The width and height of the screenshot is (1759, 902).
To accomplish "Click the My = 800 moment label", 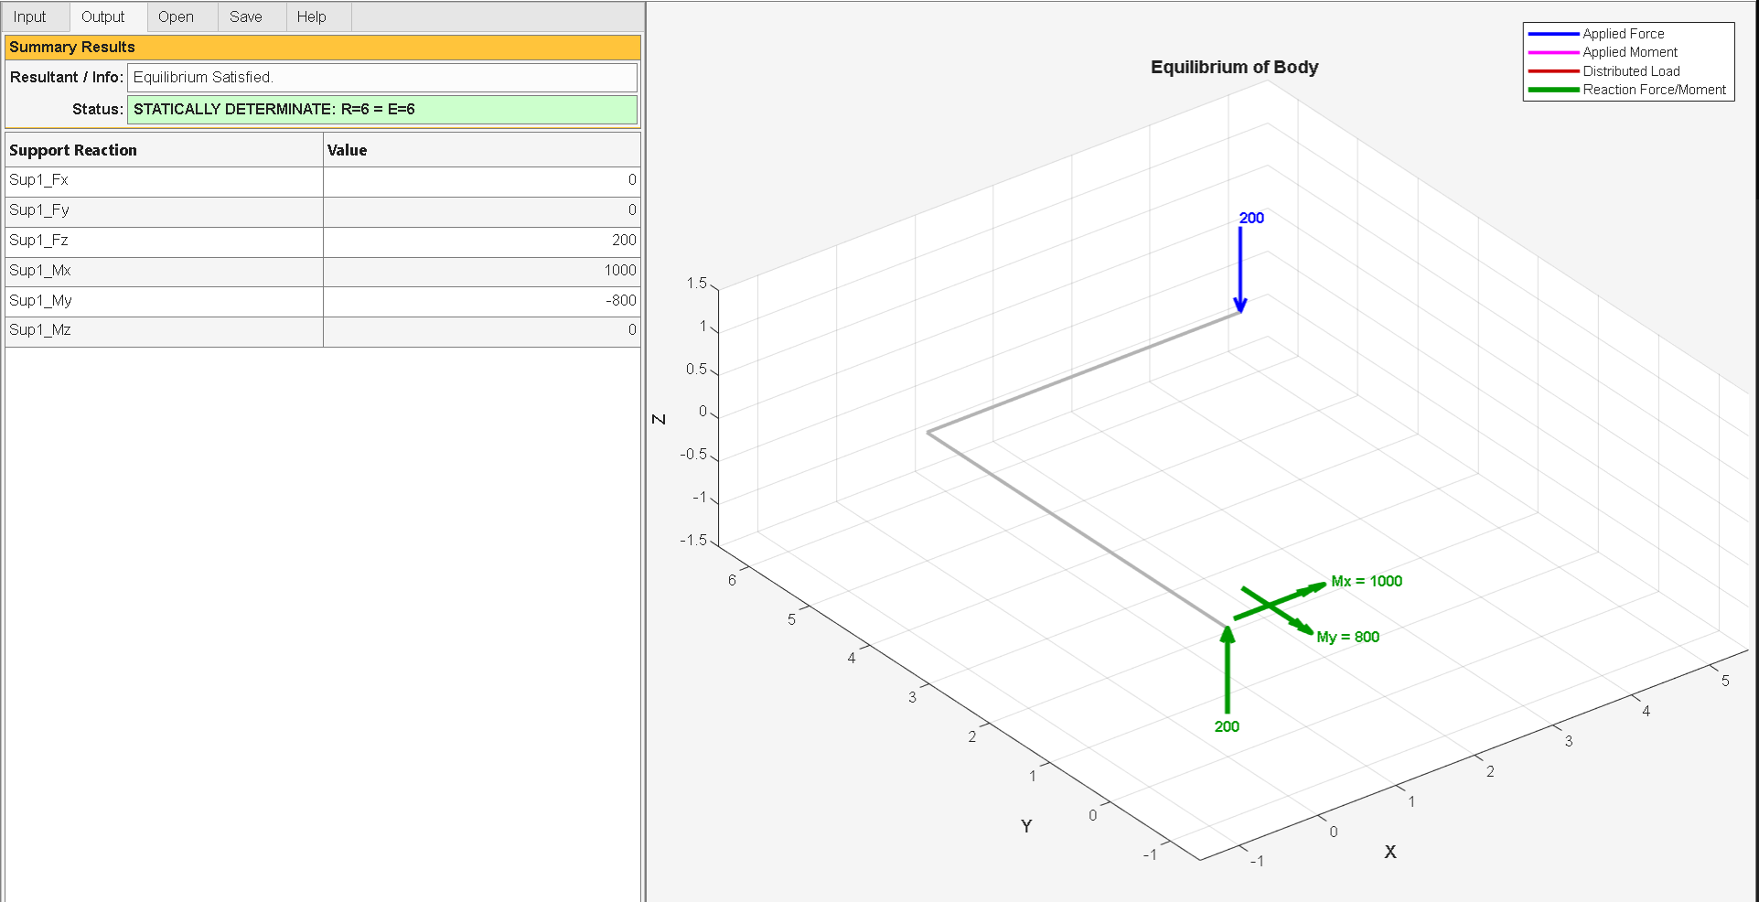I will point(1348,637).
